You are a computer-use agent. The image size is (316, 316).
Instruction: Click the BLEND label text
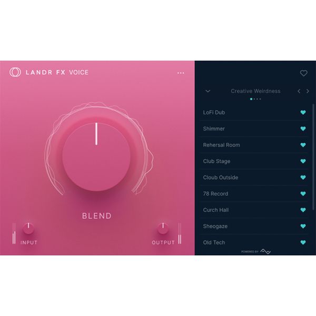[97, 216]
